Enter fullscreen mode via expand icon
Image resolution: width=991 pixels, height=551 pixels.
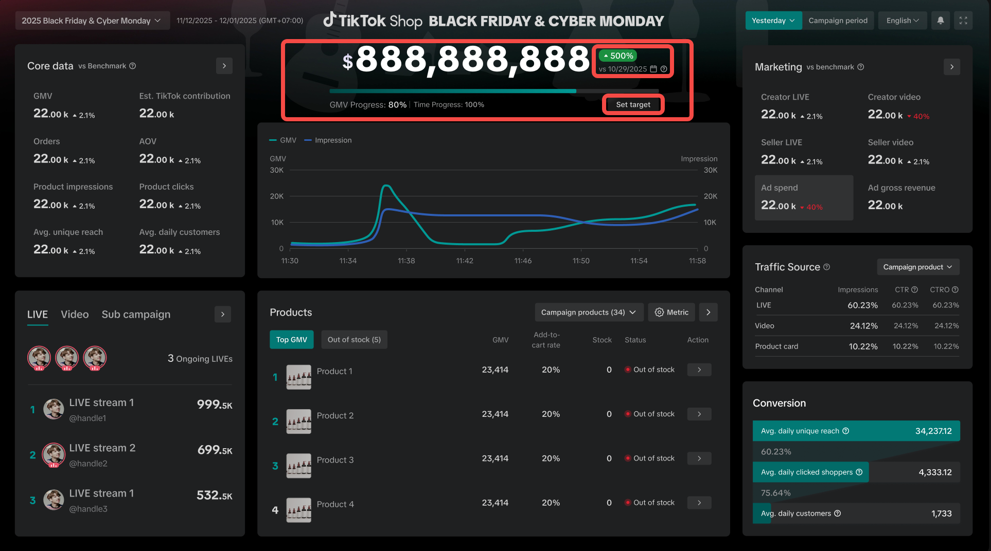963,21
